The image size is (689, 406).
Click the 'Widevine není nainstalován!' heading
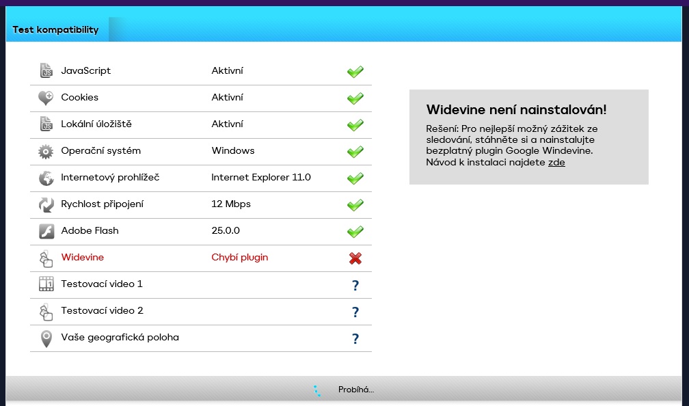click(x=516, y=110)
